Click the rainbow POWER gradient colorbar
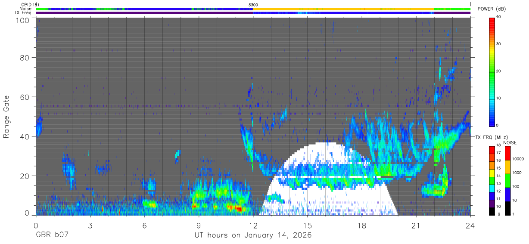529x244 pixels. point(492,71)
